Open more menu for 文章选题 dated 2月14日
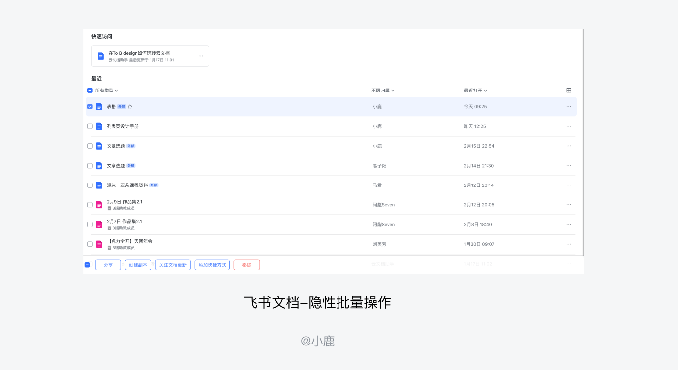Screen dimensions: 678x370 point(569,166)
